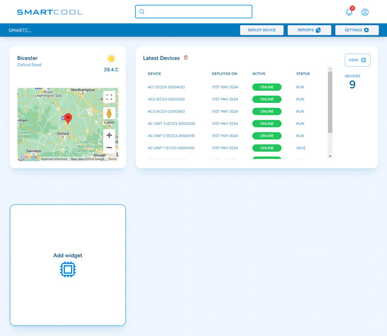Click the Add widget chip icon
The width and height of the screenshot is (387, 336).
(x=68, y=269)
